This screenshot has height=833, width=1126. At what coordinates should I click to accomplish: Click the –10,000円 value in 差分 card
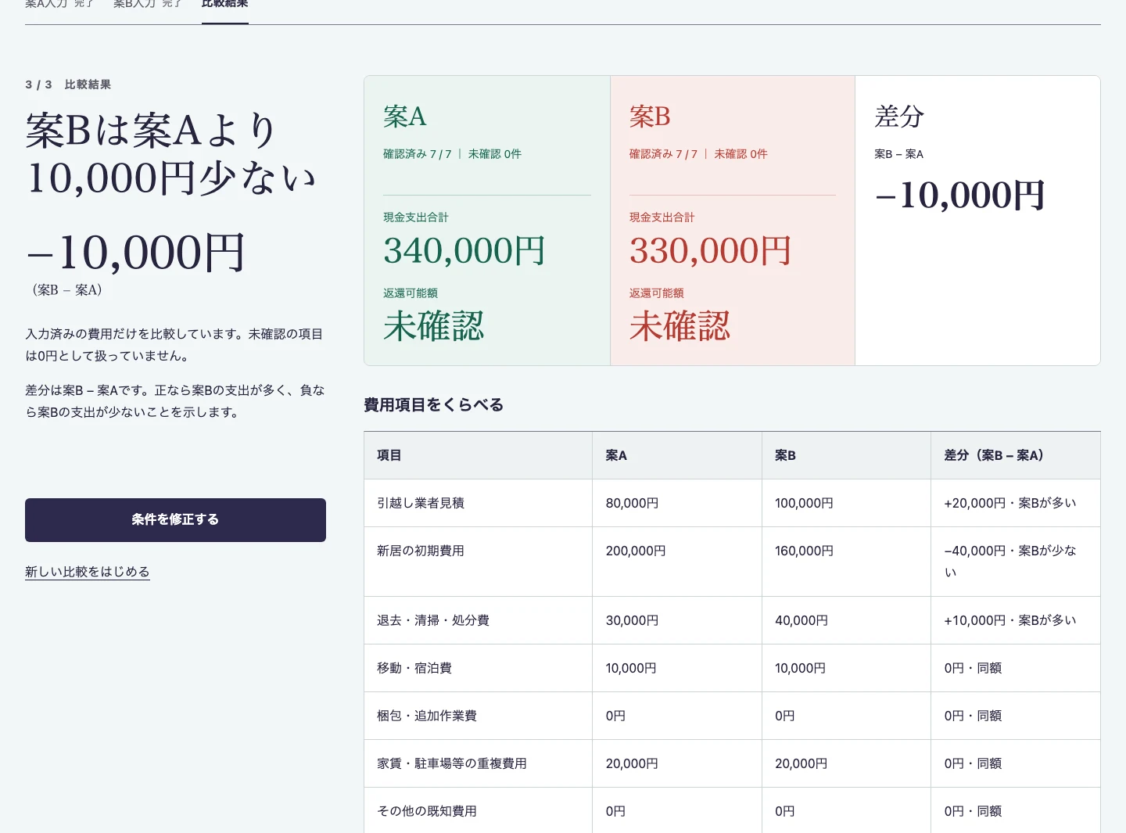pyautogui.click(x=960, y=196)
